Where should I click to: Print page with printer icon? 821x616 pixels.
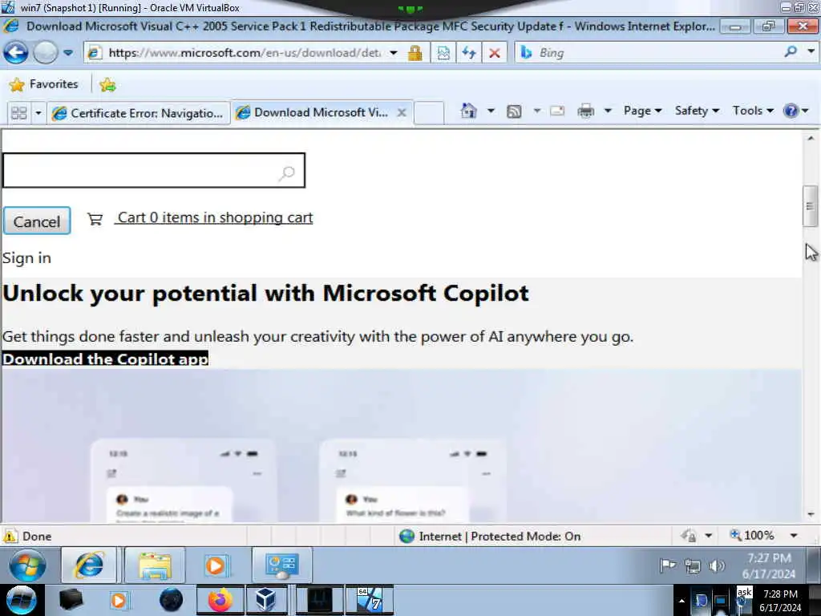click(x=585, y=111)
